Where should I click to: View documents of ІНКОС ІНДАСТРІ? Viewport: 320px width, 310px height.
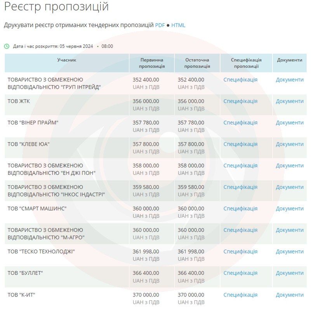pos(289,187)
